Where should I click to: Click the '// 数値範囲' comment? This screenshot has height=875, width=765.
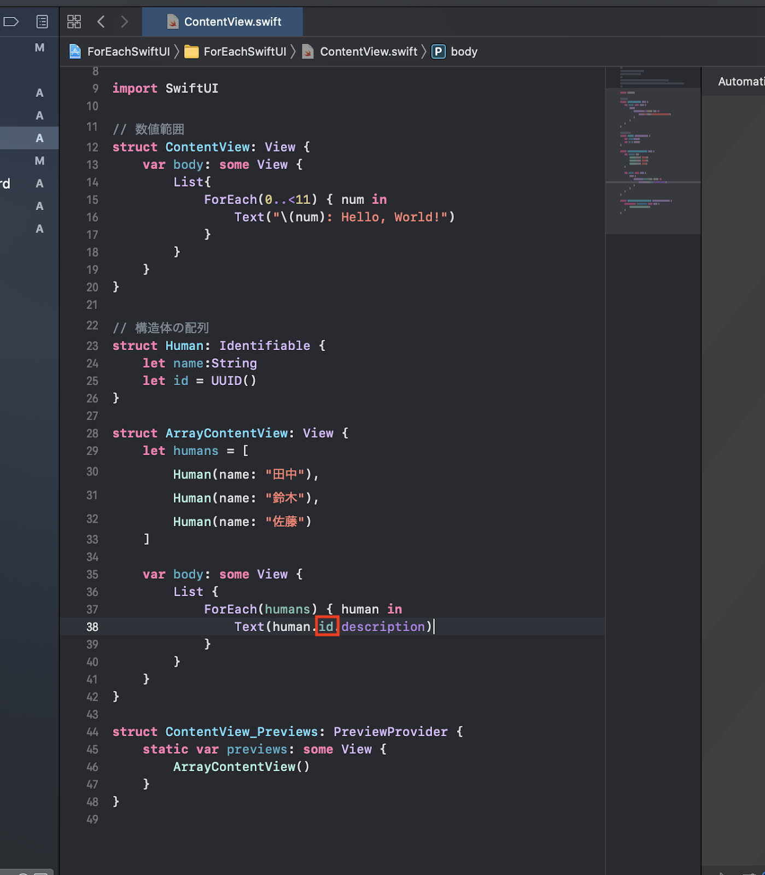coord(148,129)
